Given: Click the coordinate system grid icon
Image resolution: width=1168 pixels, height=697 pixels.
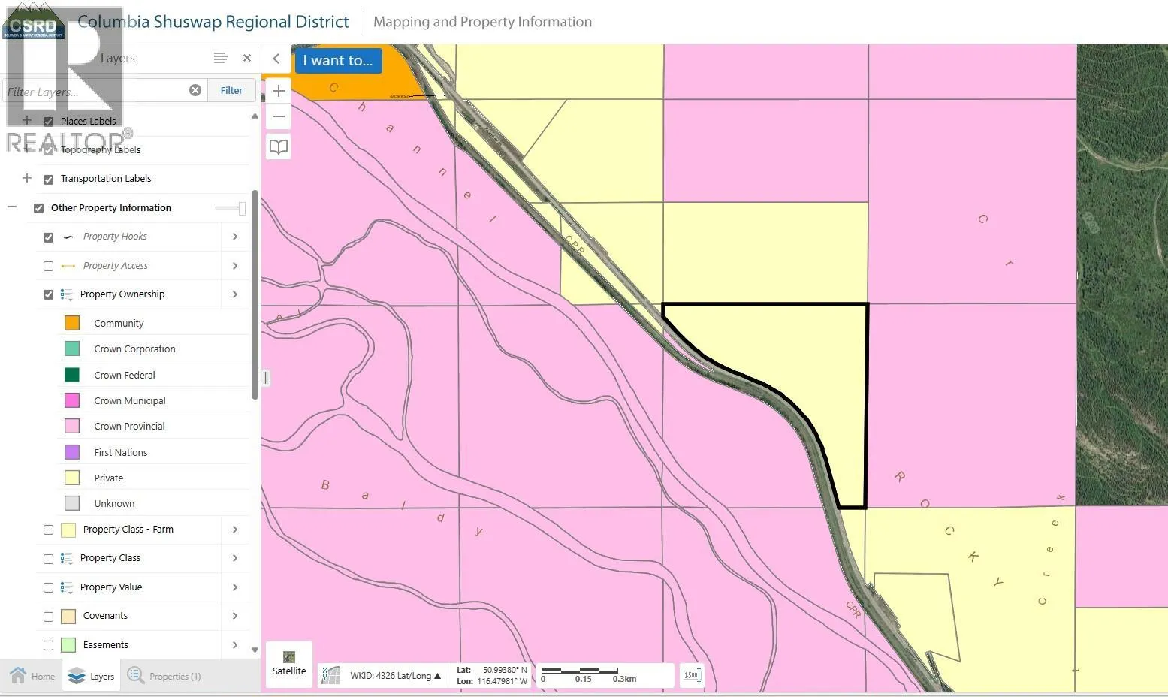Looking at the screenshot, I should coord(330,675).
